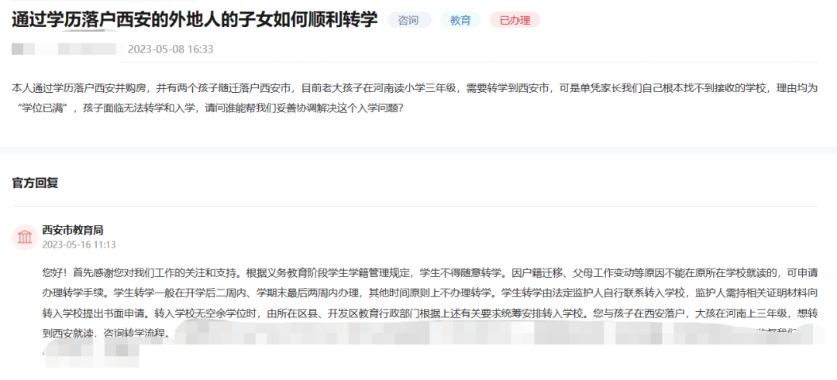Viewport: 837px width, 380px height.
Task: Click the 西安市教育局 institution icon
Action: [x=25, y=237]
